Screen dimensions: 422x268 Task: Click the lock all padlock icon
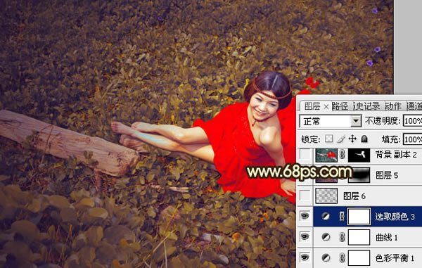364,139
